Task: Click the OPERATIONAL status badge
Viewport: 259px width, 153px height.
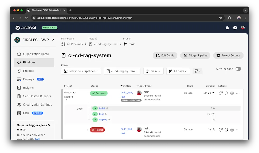Action: coord(50,28)
